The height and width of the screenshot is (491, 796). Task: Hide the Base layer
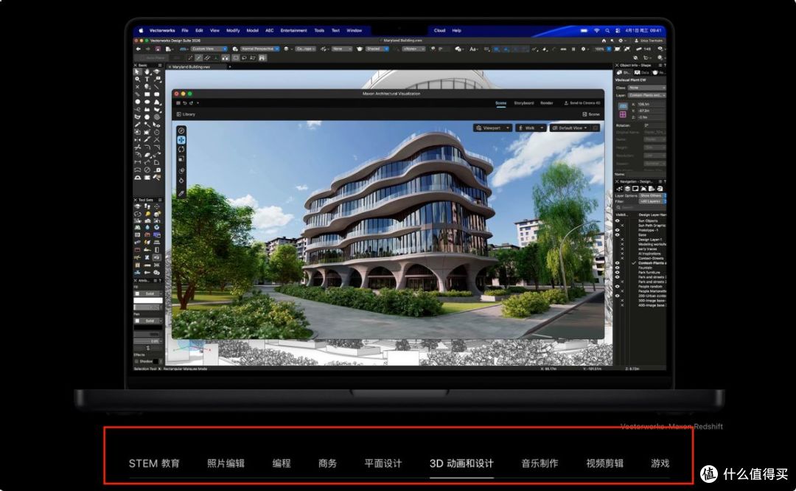click(618, 234)
